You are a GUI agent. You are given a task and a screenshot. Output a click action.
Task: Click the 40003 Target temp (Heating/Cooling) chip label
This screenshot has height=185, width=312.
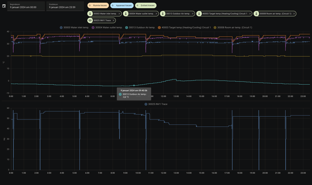225,14
